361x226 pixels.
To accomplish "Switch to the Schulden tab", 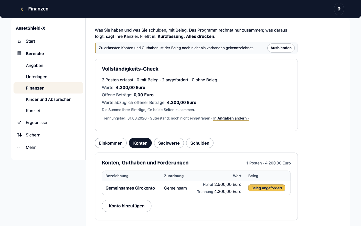I will click(x=200, y=143).
